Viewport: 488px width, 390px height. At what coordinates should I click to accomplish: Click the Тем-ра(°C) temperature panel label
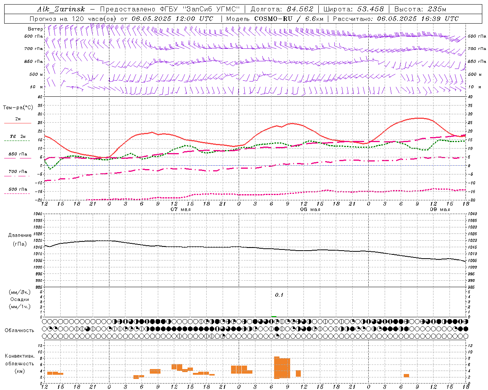pyautogui.click(x=18, y=108)
